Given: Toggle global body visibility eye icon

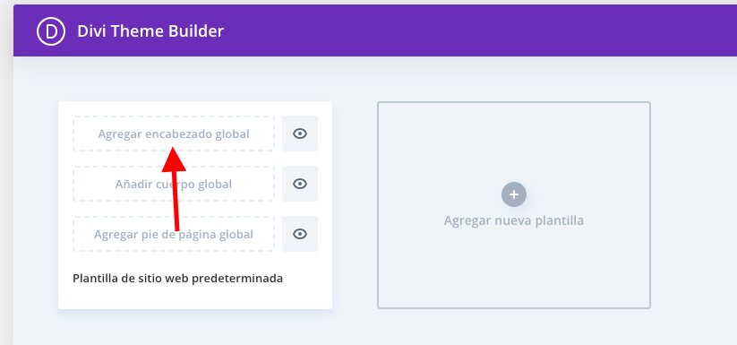Looking at the screenshot, I should 300,184.
